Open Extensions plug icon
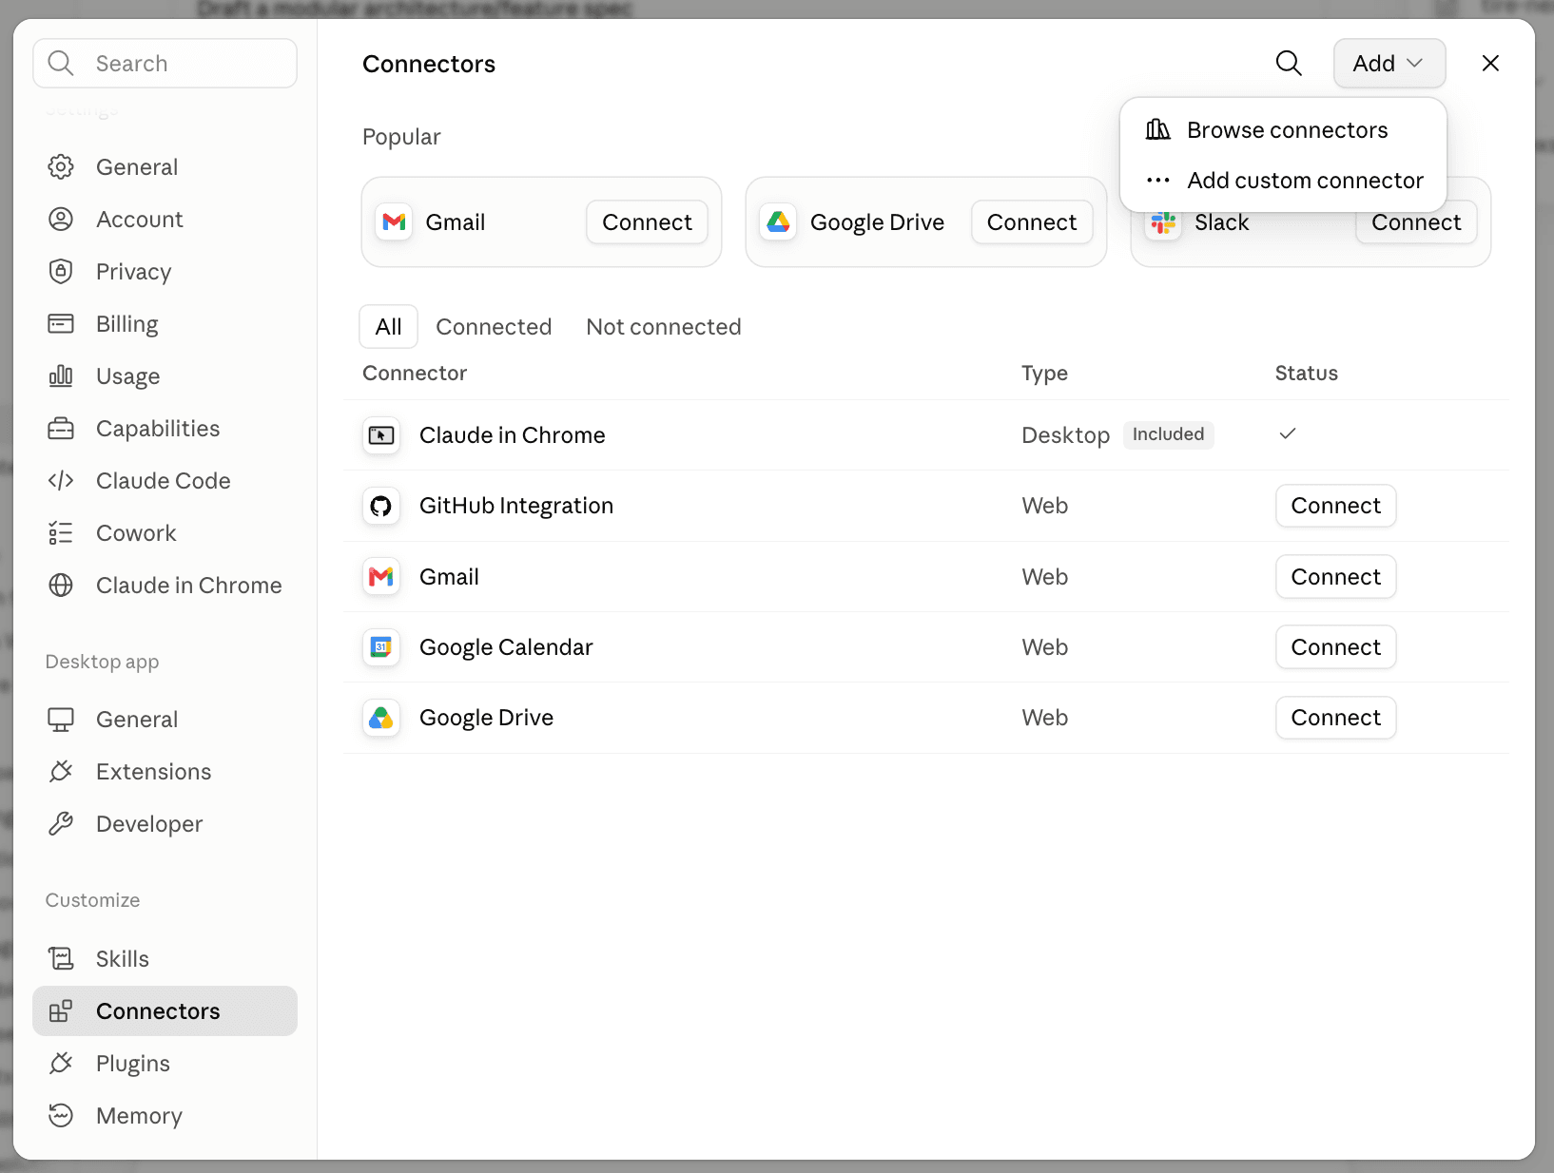Screen dimensions: 1554x1173 click(61, 772)
